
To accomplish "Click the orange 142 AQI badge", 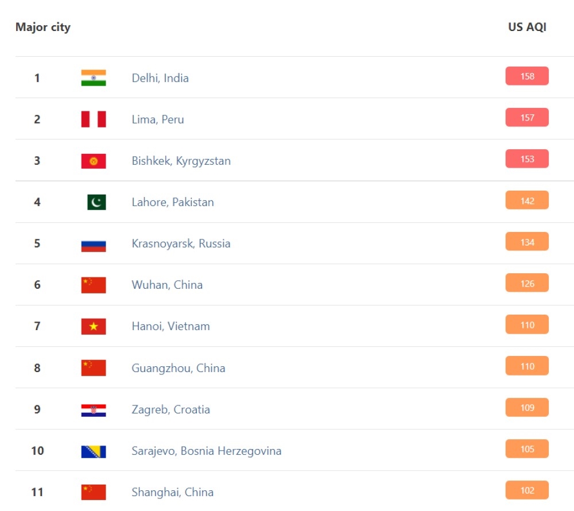I will (527, 200).
